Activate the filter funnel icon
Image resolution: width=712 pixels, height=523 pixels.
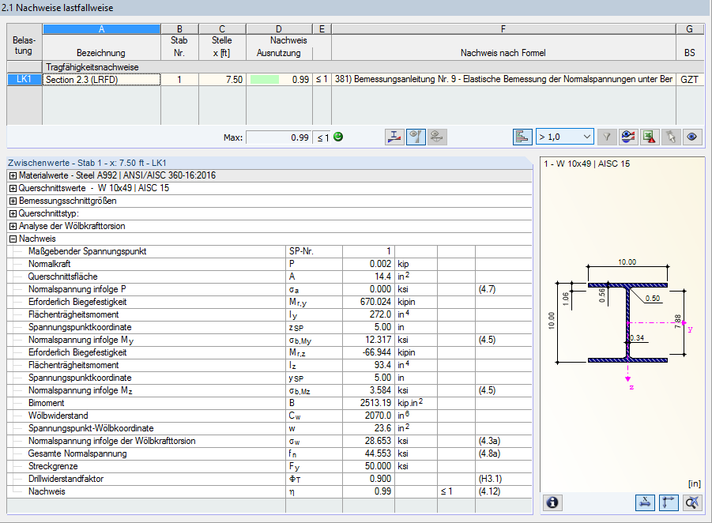point(606,136)
